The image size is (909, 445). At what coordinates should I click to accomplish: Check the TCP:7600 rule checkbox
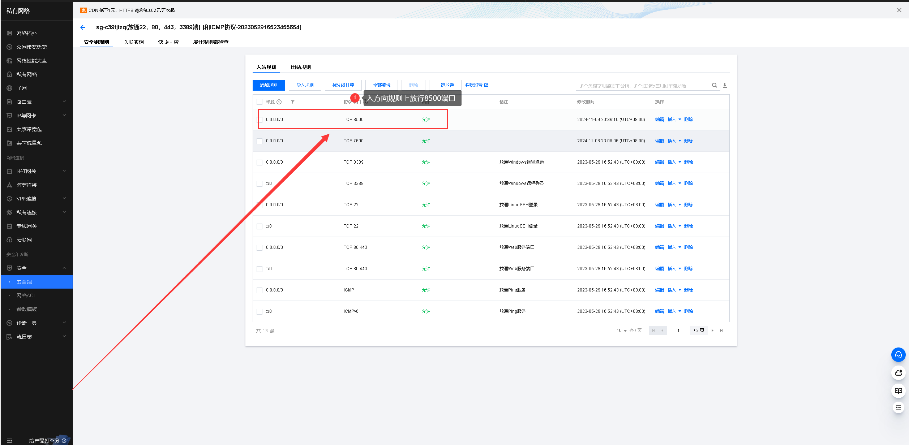point(260,141)
